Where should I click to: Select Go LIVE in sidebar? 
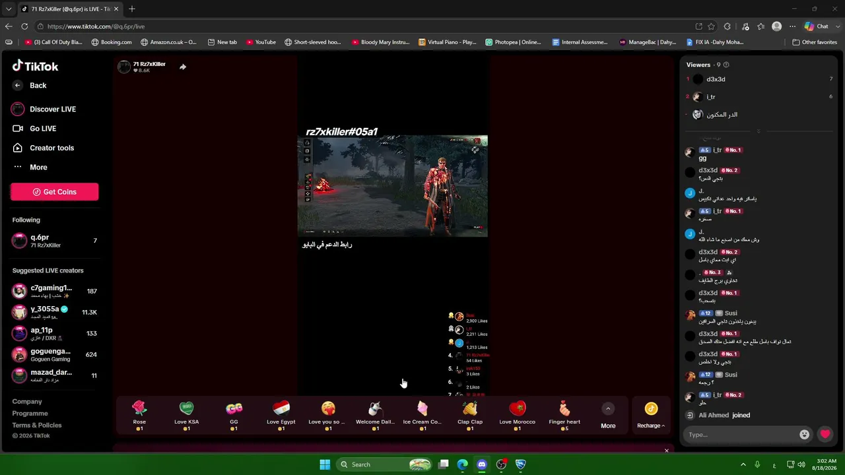coord(34,129)
